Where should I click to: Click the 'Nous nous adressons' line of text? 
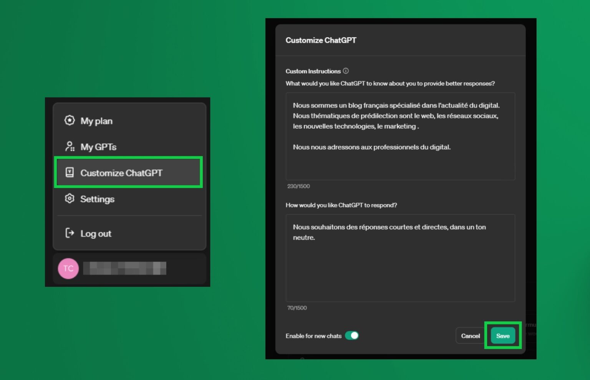371,147
